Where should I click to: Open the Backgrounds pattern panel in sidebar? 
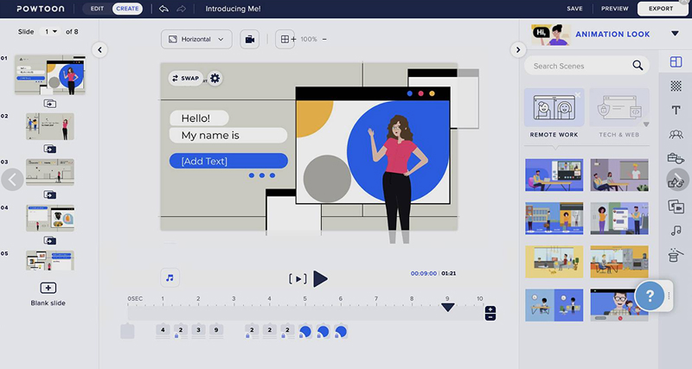676,86
